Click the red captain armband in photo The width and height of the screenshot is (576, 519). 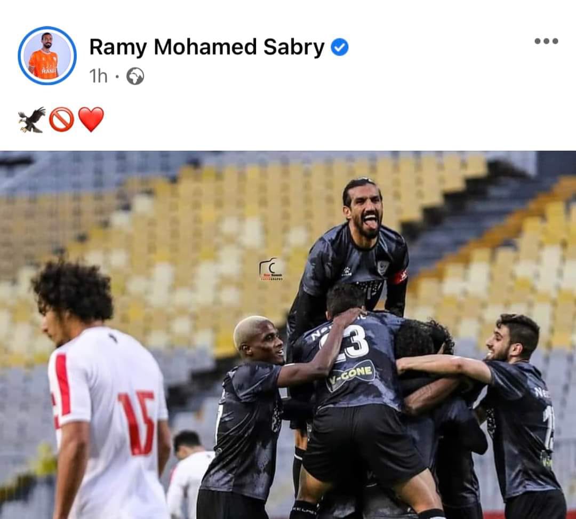click(398, 277)
